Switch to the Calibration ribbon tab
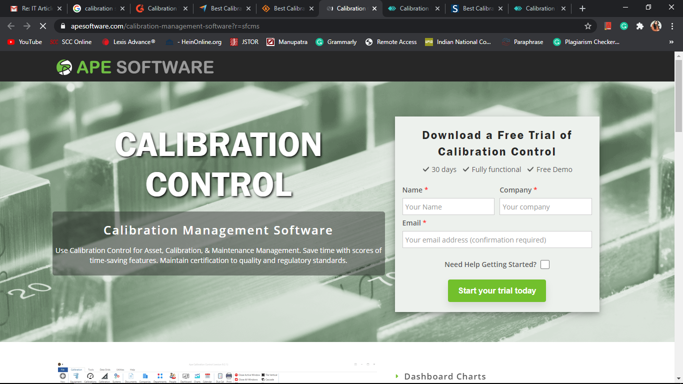The height and width of the screenshot is (384, 683). (76, 369)
